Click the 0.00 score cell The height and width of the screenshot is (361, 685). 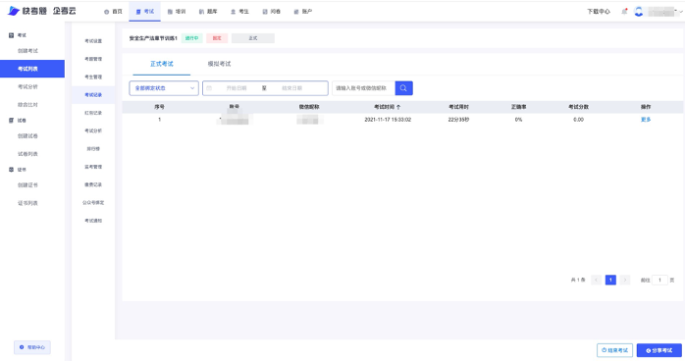coord(578,120)
